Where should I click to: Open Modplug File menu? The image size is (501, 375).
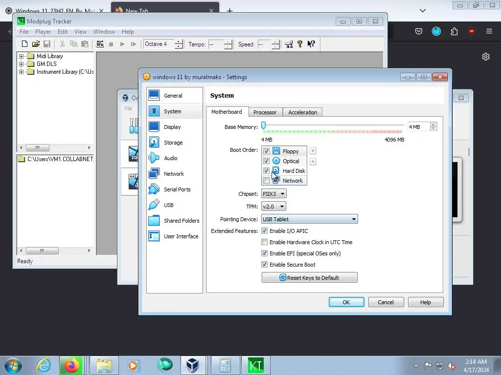pyautogui.click(x=24, y=32)
